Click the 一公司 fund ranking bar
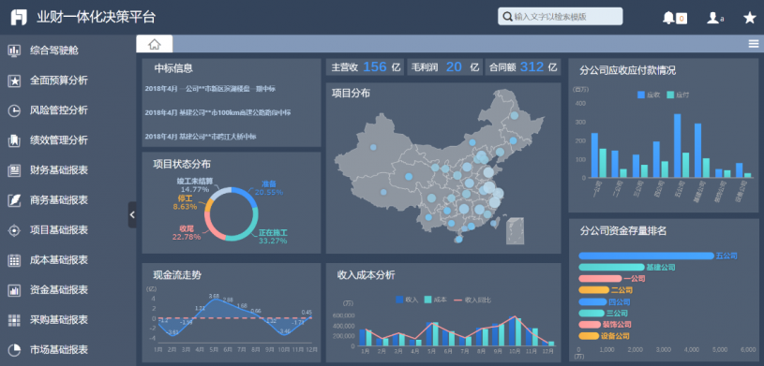The image size is (764, 366). coord(600,279)
